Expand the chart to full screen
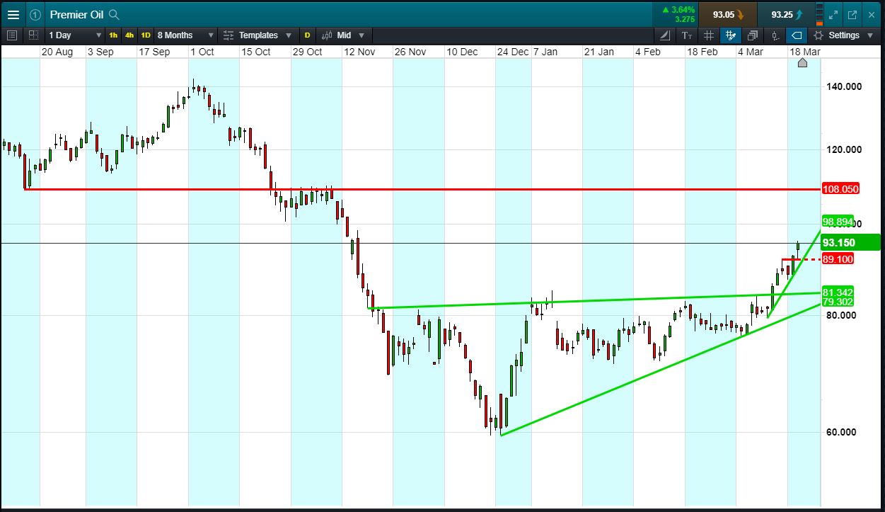The width and height of the screenshot is (885, 512). coord(833,14)
